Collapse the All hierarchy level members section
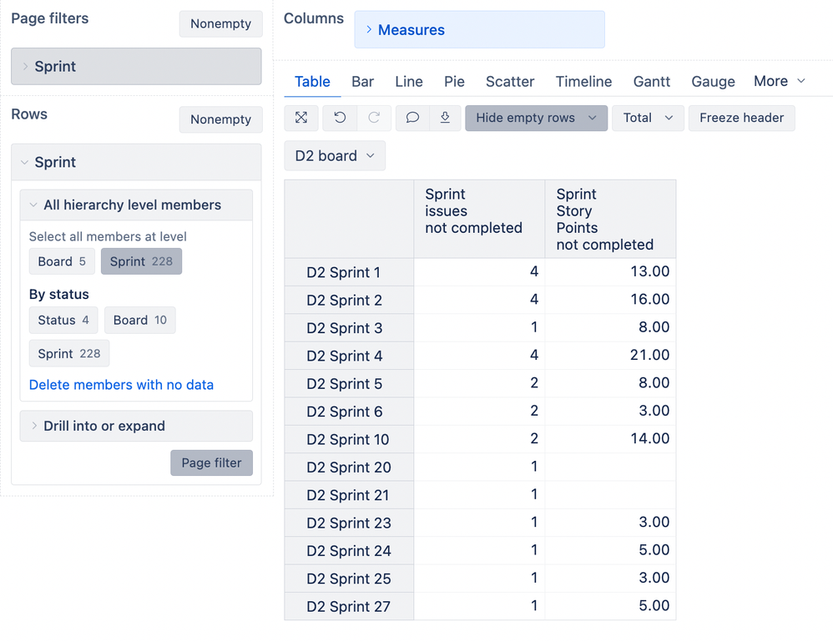Viewport: 833px width, 642px height. 136,205
